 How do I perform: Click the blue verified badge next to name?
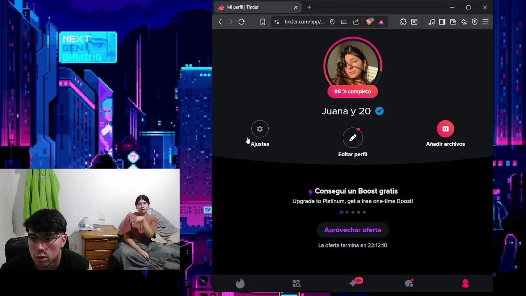[379, 111]
